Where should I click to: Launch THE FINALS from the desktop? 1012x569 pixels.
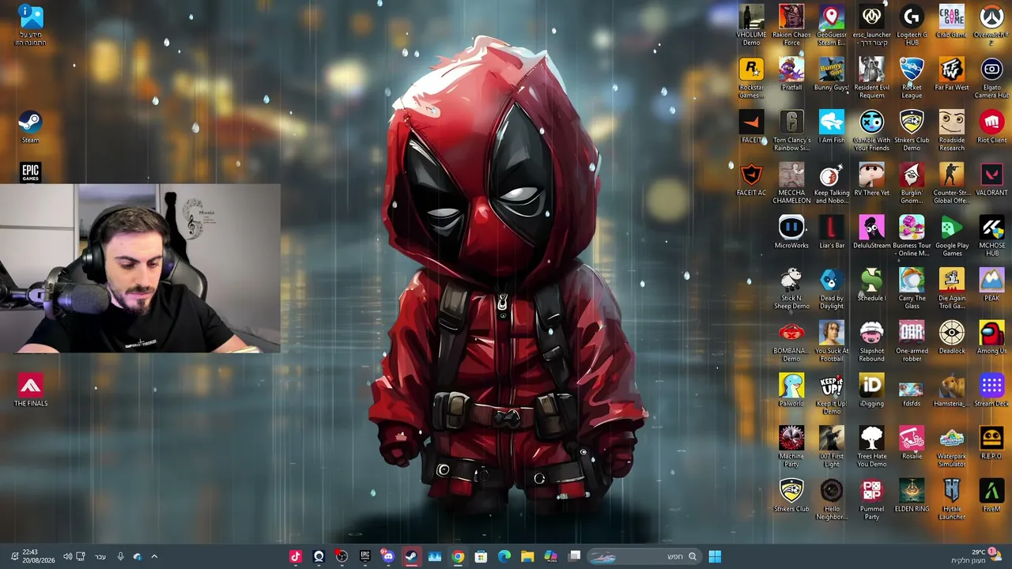[31, 390]
